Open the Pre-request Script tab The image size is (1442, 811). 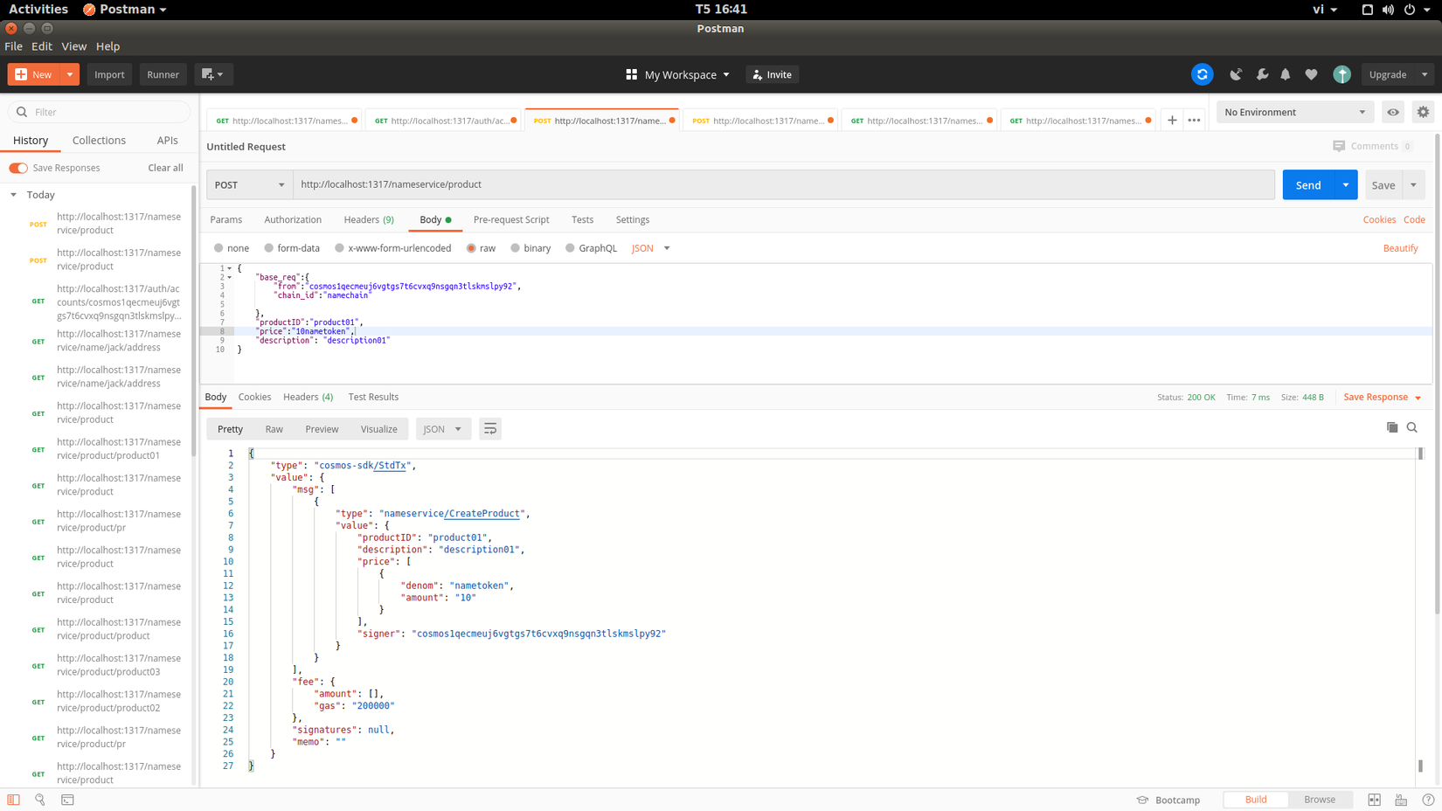coord(511,219)
